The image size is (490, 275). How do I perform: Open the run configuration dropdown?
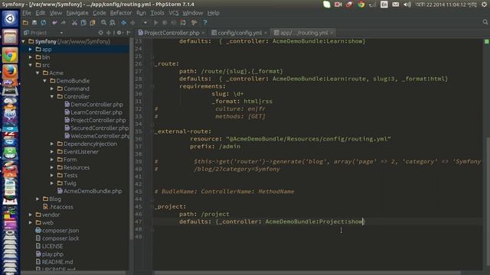click(145, 22)
